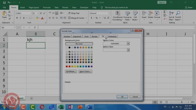Open the Protection tab in Format Cells

(x=112, y=36)
